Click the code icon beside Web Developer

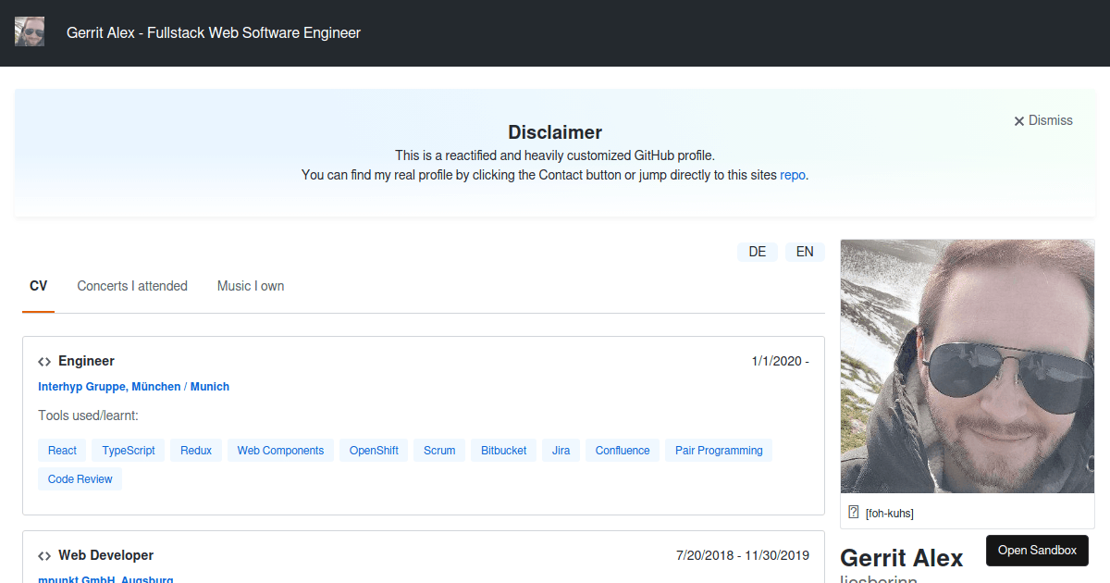44,555
